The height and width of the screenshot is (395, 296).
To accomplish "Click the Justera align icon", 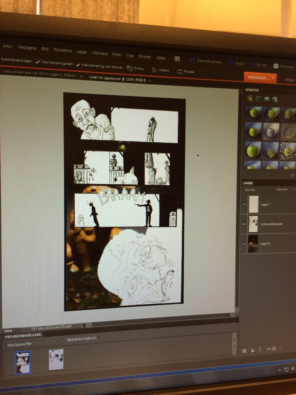I will [x=155, y=69].
